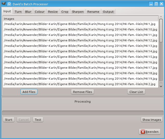
Task: Click the Test button
Action: point(38,120)
